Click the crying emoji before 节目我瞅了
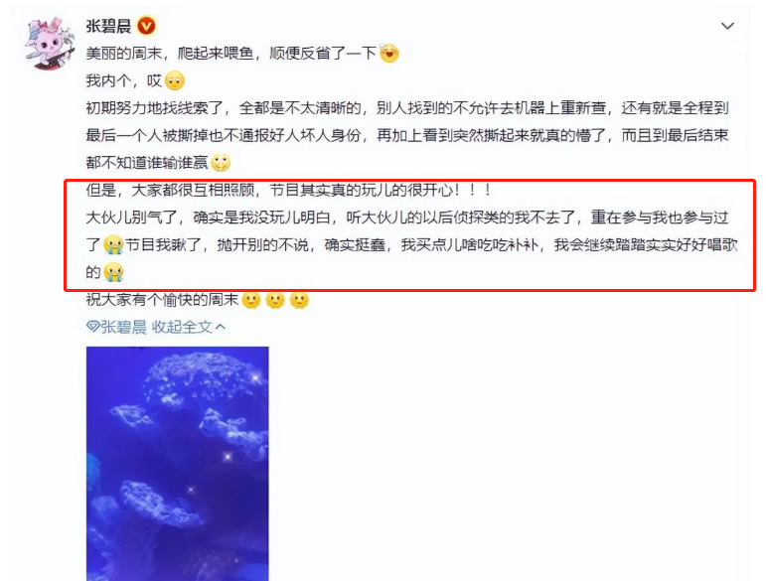The height and width of the screenshot is (581, 766). point(114,244)
